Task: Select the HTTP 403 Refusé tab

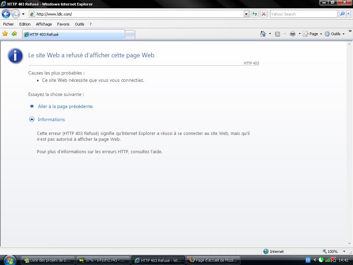Action: tap(73, 35)
